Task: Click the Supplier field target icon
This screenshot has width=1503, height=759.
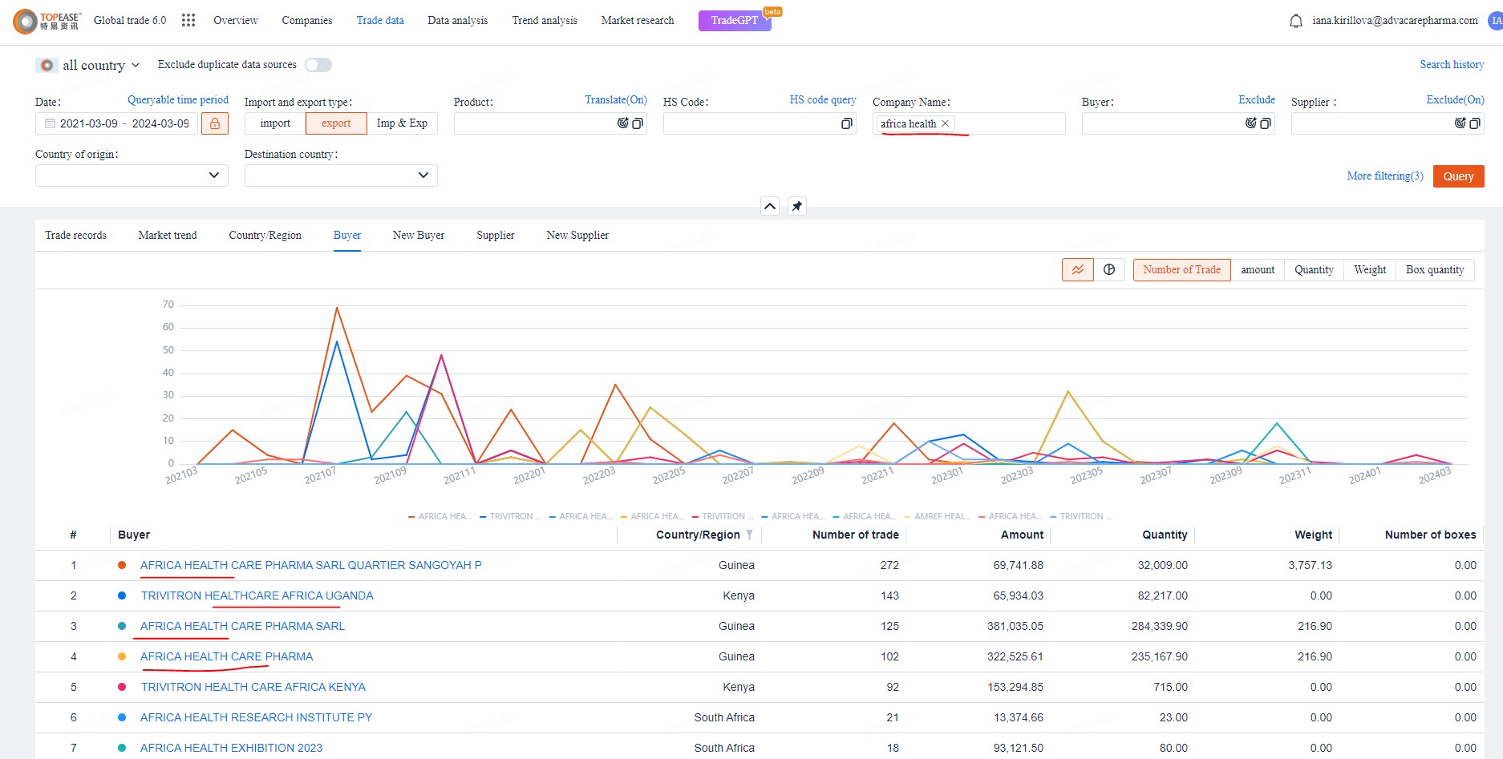Action: pyautogui.click(x=1460, y=123)
